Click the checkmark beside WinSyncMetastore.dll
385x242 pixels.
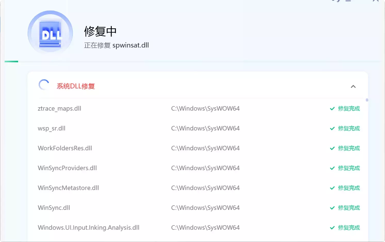tap(332, 188)
